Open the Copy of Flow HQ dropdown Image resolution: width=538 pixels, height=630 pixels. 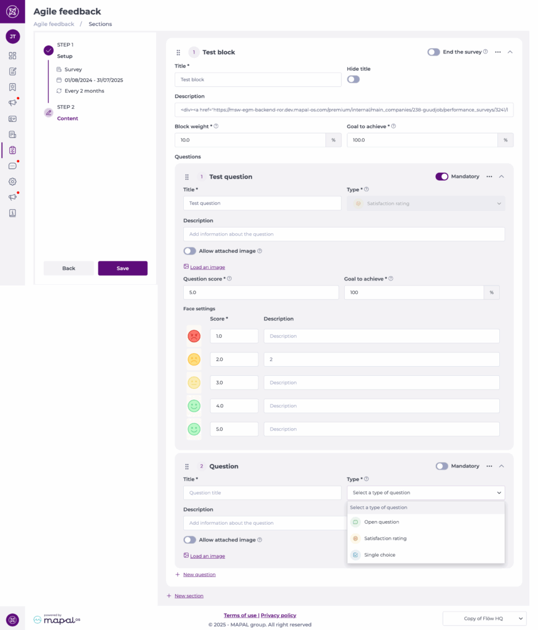[x=485, y=618]
